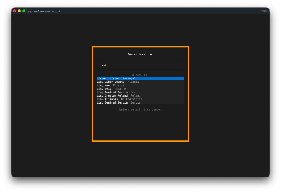This screenshot has height=192, width=281.
Task: Maximize the terminal using green button
Action: coord(24,11)
